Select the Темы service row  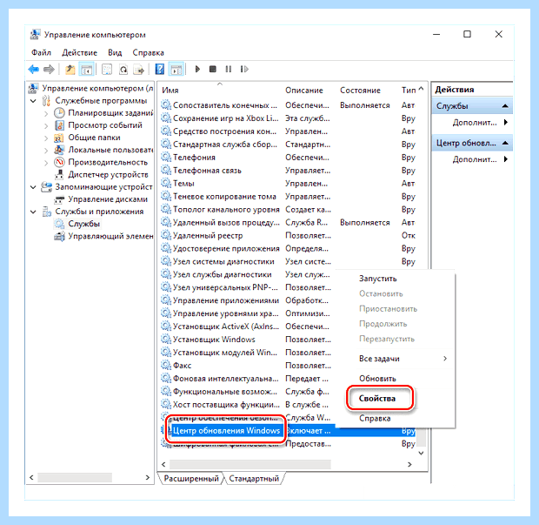183,184
